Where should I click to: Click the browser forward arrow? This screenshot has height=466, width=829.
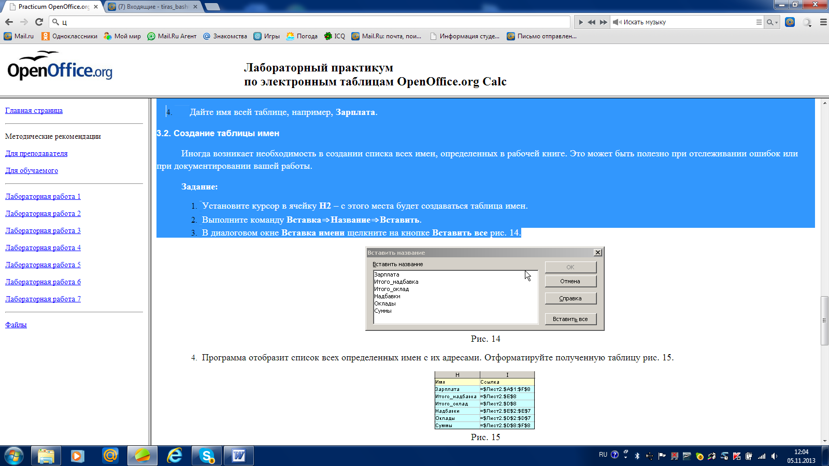click(24, 22)
